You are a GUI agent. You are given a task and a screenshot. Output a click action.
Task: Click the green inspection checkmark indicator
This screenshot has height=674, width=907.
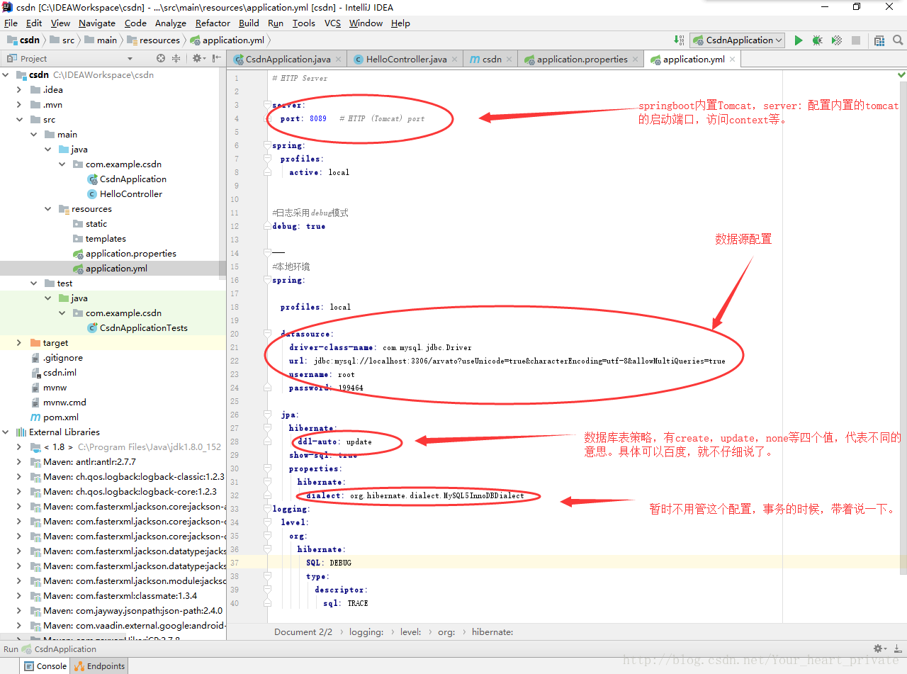tap(901, 74)
